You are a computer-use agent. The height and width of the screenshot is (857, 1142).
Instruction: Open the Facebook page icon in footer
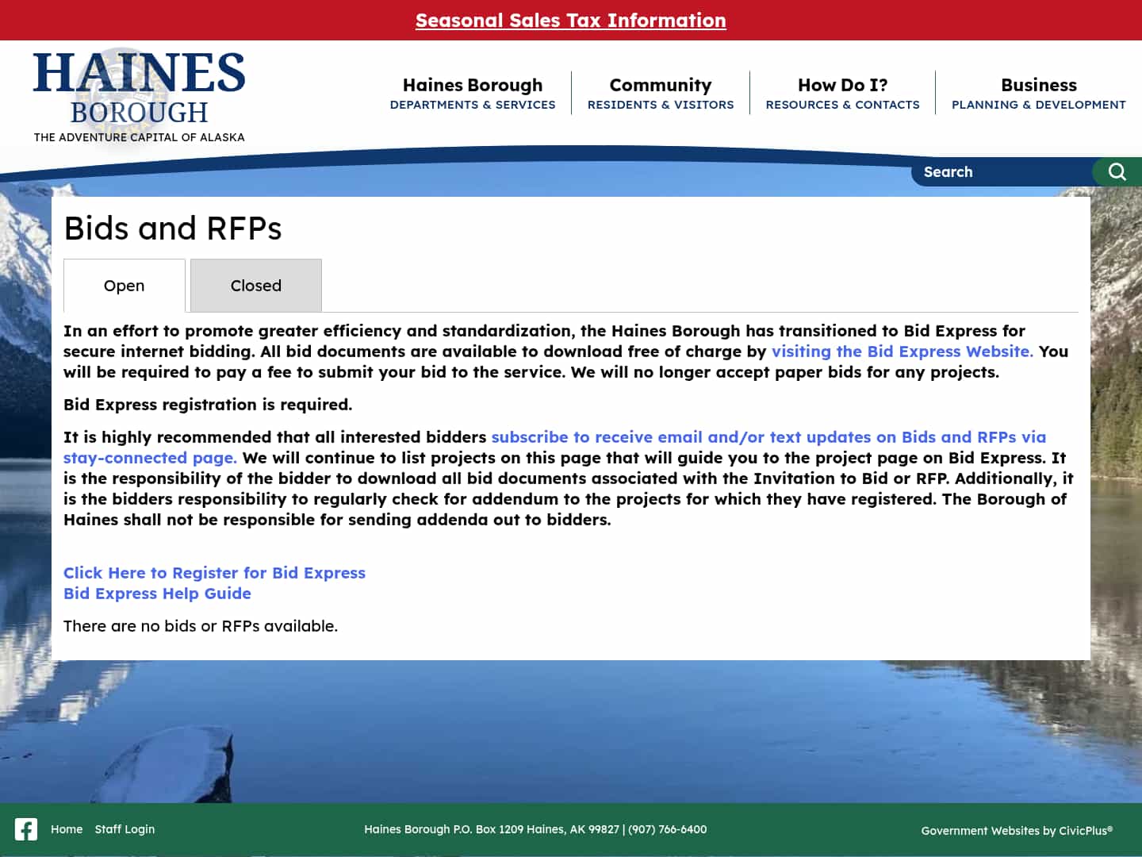pyautogui.click(x=26, y=828)
